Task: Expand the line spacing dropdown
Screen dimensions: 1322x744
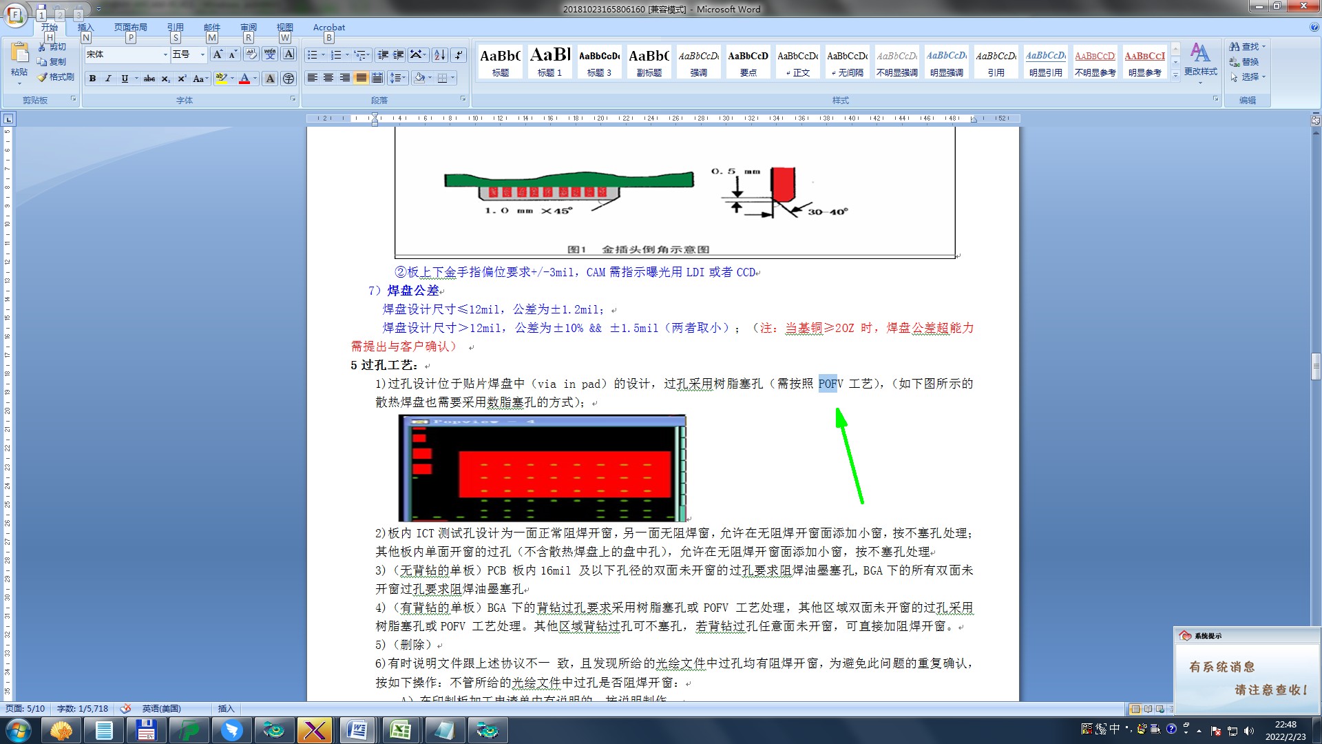Action: pyautogui.click(x=403, y=78)
